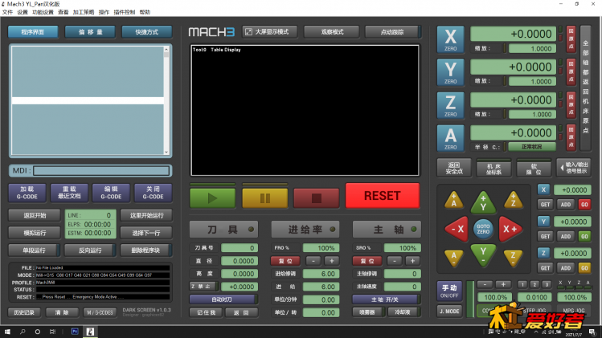Click red home button beside Z DRO
This screenshot has height=338, width=602.
tap(571, 105)
